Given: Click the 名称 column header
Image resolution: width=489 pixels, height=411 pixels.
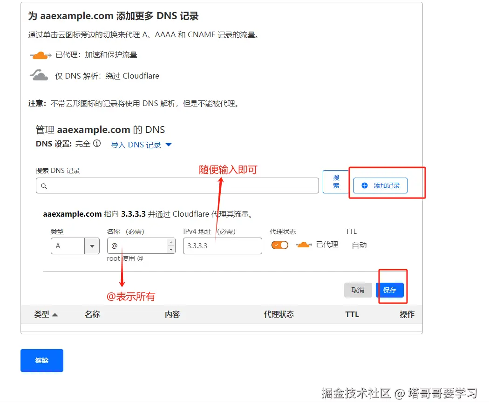Looking at the screenshot, I should (92, 314).
